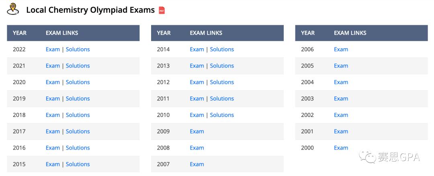The height and width of the screenshot is (176, 434).
Task: Open the 2022 Exam link
Action: (53, 49)
